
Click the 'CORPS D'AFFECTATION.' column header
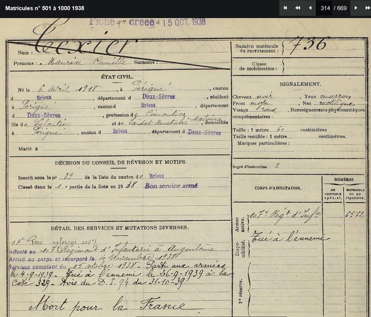tap(277, 188)
